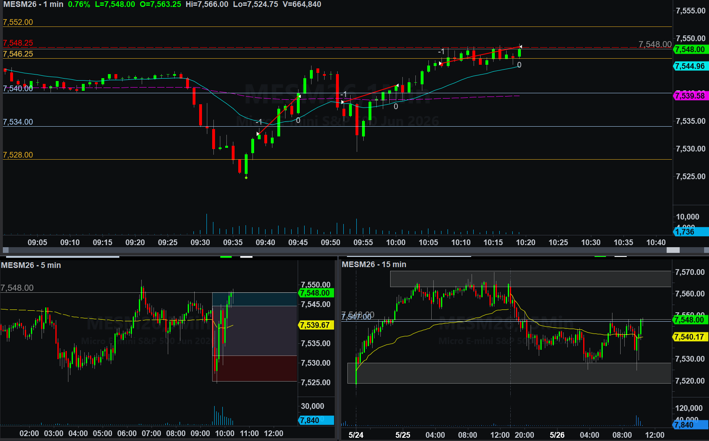Click the red stop zone of the 5 min position box
This screenshot has height=441, width=709.
255,369
